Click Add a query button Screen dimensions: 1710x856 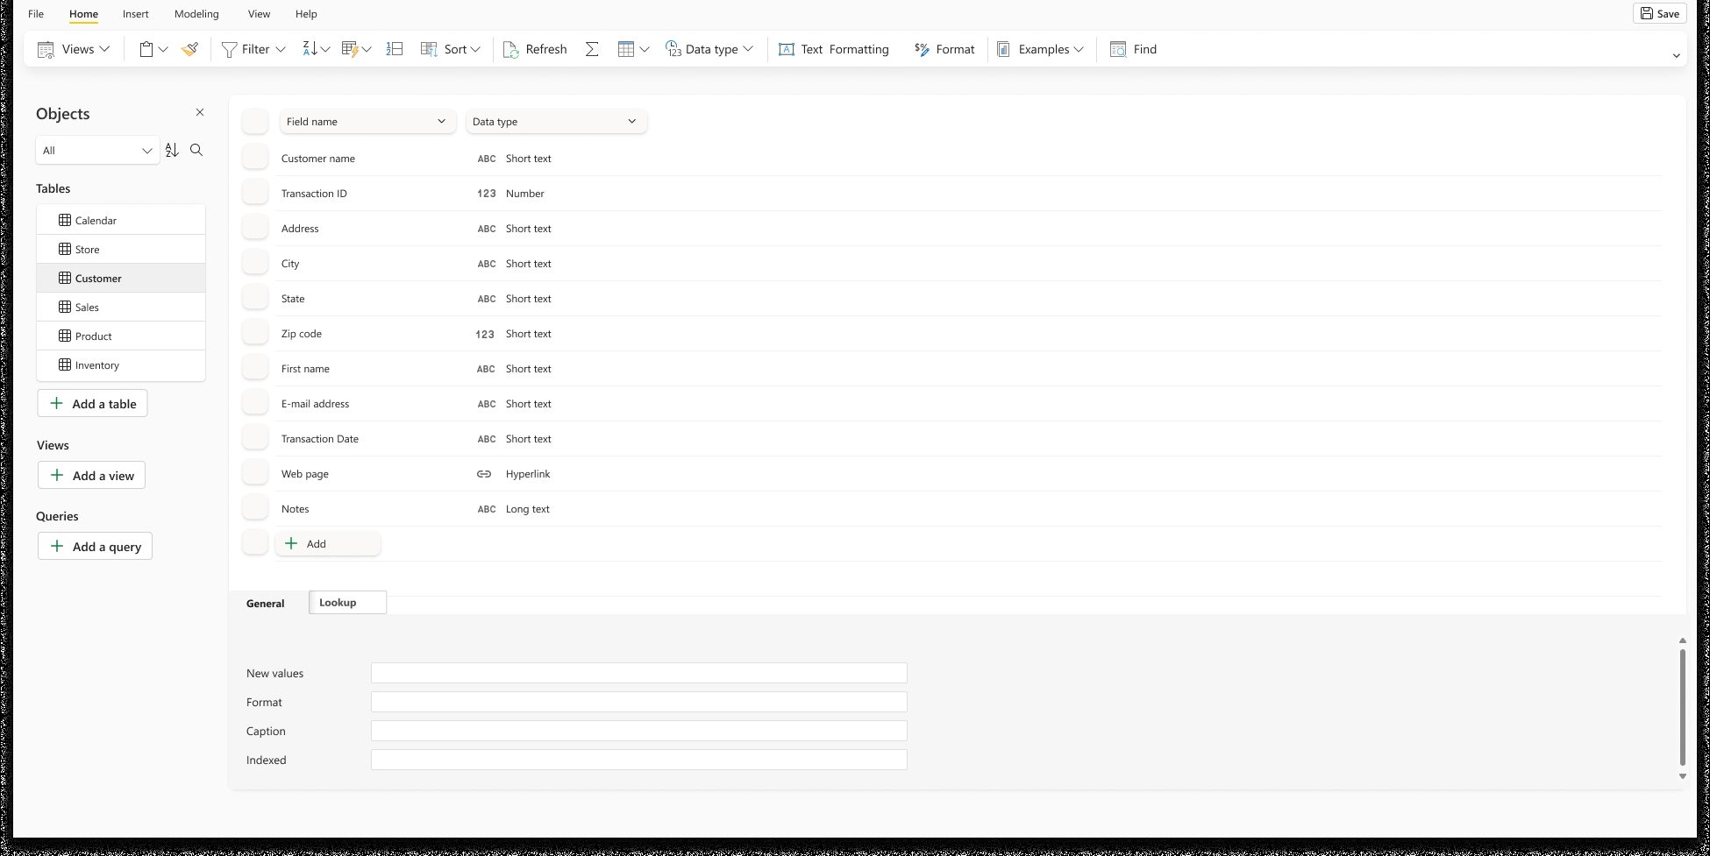click(95, 546)
